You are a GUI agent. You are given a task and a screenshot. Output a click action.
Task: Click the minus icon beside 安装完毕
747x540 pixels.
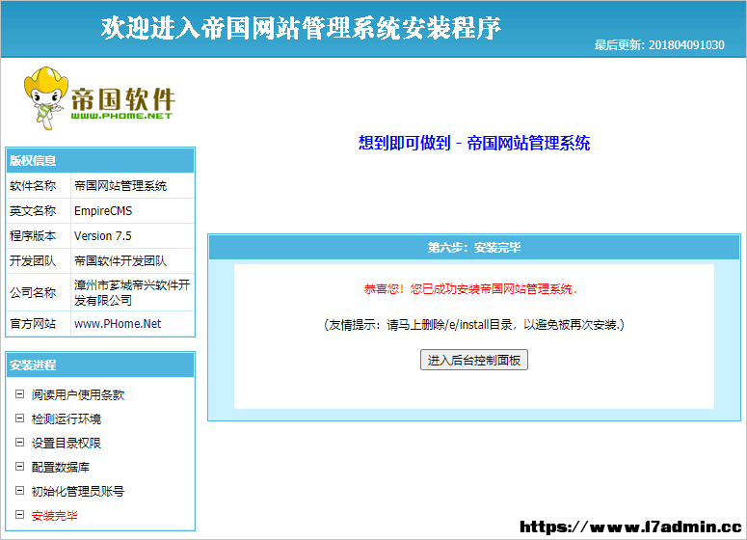pos(19,515)
